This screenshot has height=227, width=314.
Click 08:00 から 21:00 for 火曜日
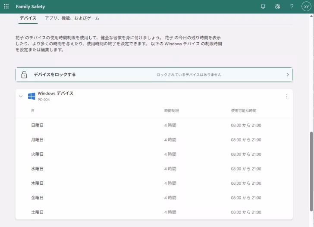pos(246,154)
